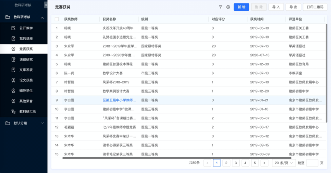Click the 竞赛获奖 medal icon

coord(13,49)
